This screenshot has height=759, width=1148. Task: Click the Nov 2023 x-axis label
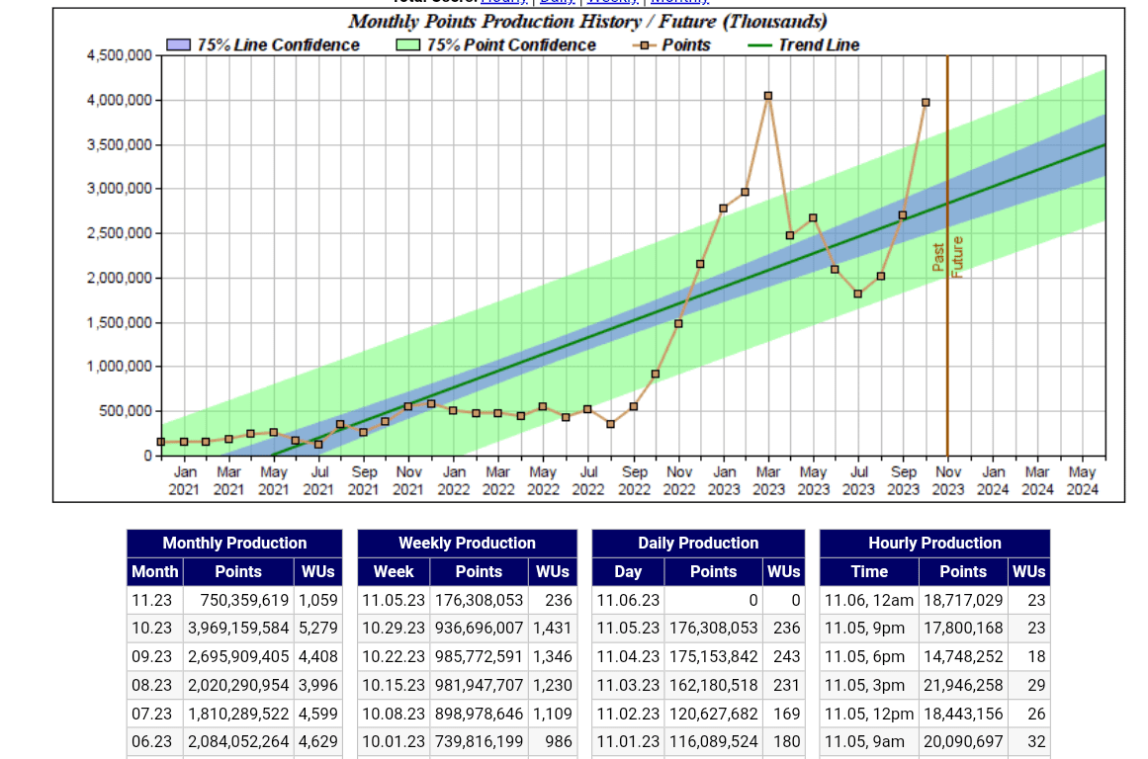(x=948, y=481)
